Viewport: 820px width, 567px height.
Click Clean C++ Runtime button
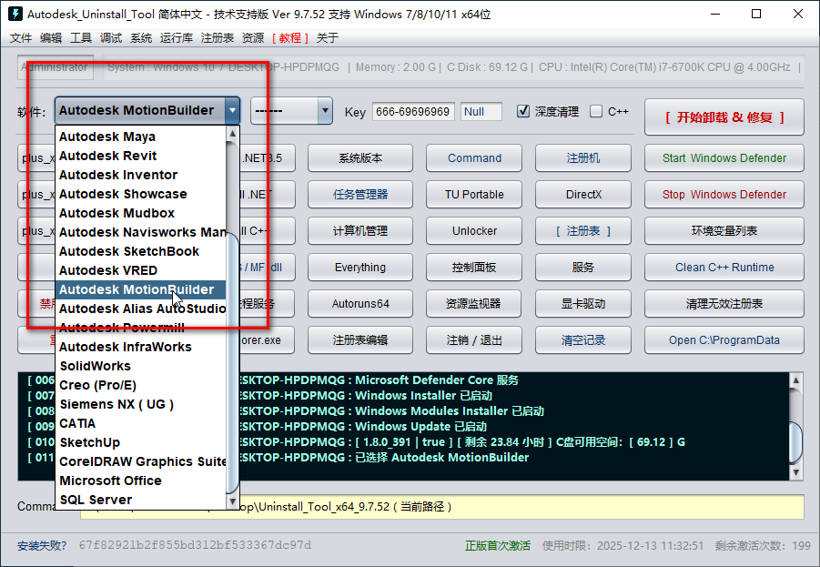point(724,268)
